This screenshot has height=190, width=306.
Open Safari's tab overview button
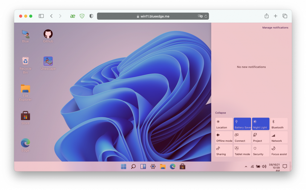click(285, 16)
